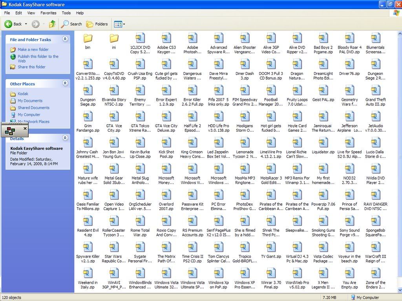402x301 pixels.
Task: Go up one folder level
Action: coord(52,24)
